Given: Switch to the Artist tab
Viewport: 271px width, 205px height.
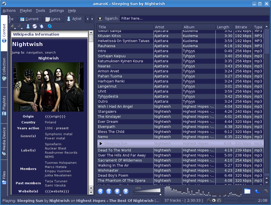Looking at the screenshot, I should click(74, 19).
